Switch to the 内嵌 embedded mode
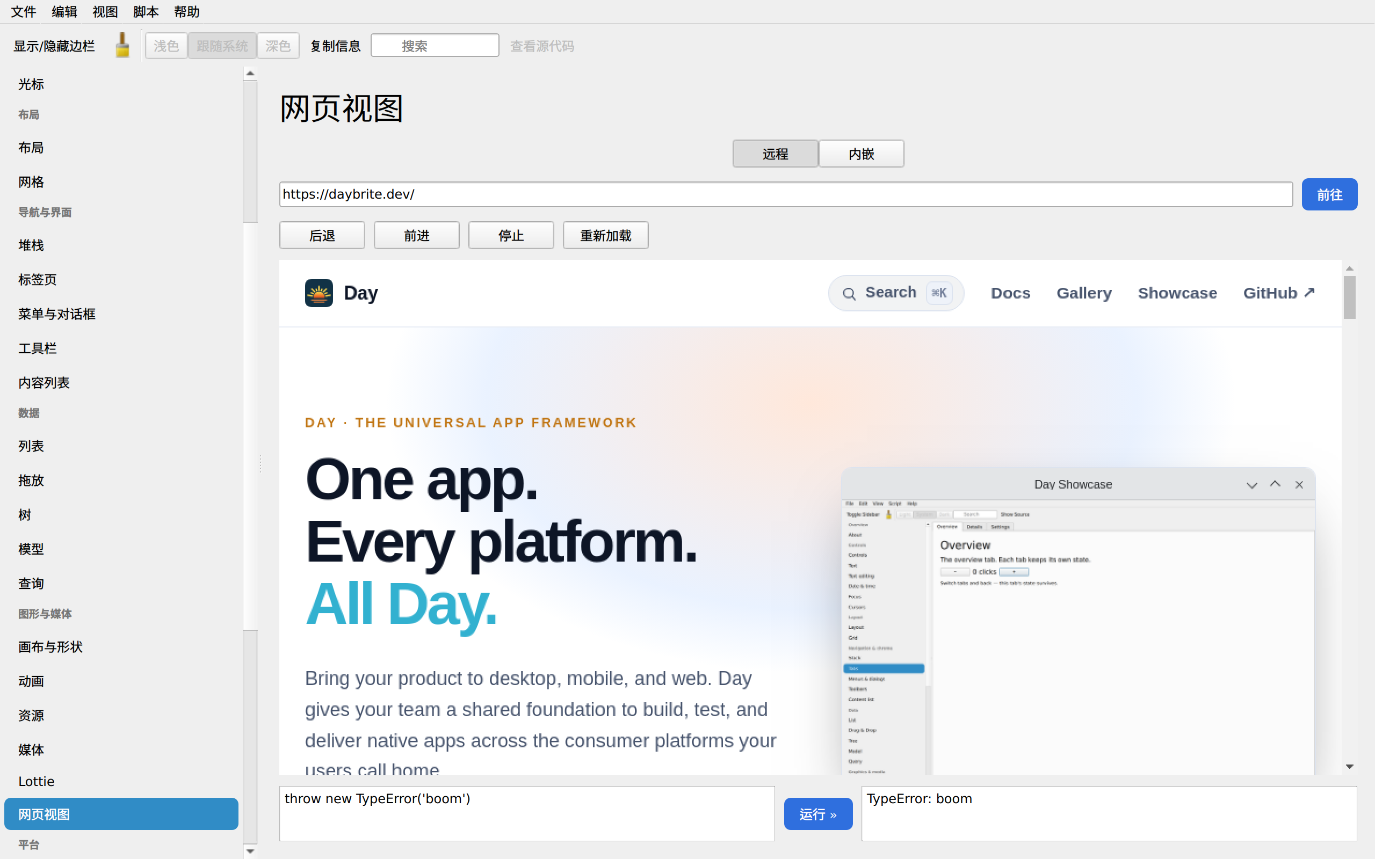Screen dimensions: 1375x859 click(x=862, y=154)
